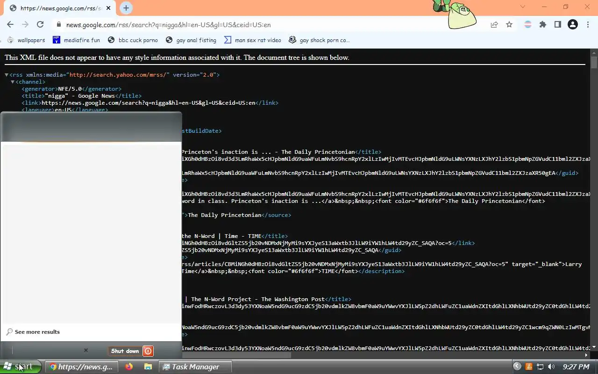Click the striped flag extension icon

(x=528, y=25)
